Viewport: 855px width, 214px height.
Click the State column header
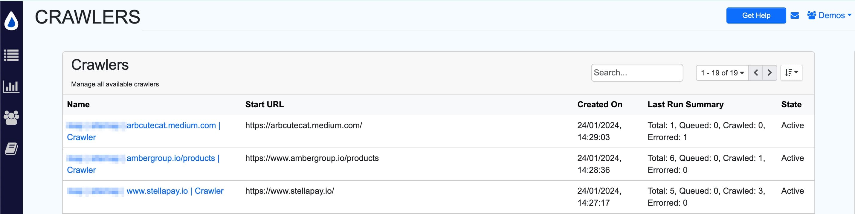[x=791, y=105]
